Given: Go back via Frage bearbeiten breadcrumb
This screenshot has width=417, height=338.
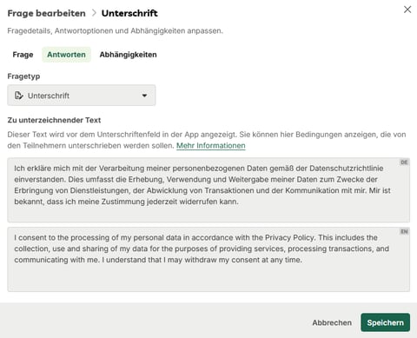Looking at the screenshot, I should pos(46,13).
